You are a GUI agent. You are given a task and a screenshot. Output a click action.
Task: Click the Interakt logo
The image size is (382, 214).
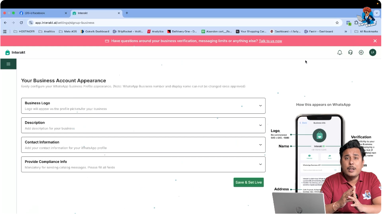click(15, 53)
